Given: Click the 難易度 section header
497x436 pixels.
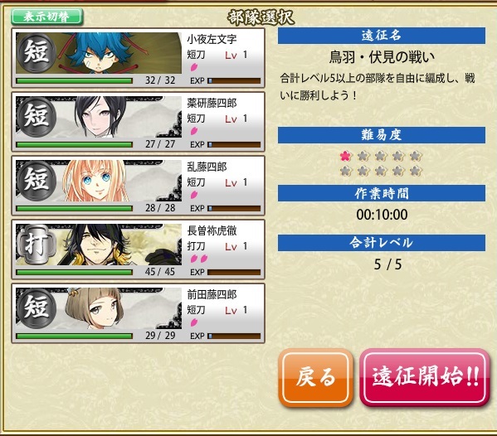Looking at the screenshot, I should click(x=382, y=135).
